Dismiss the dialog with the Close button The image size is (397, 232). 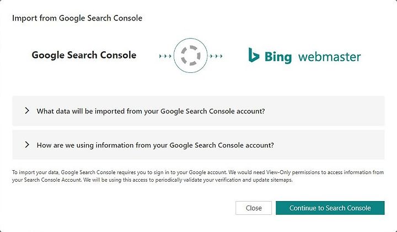pyautogui.click(x=254, y=208)
